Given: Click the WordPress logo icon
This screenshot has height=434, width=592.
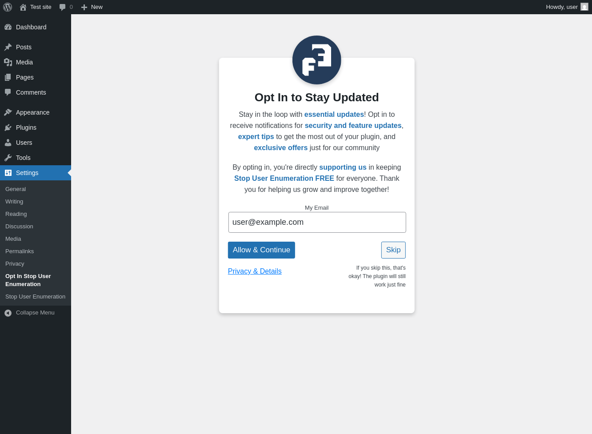Looking at the screenshot, I should [x=8, y=7].
